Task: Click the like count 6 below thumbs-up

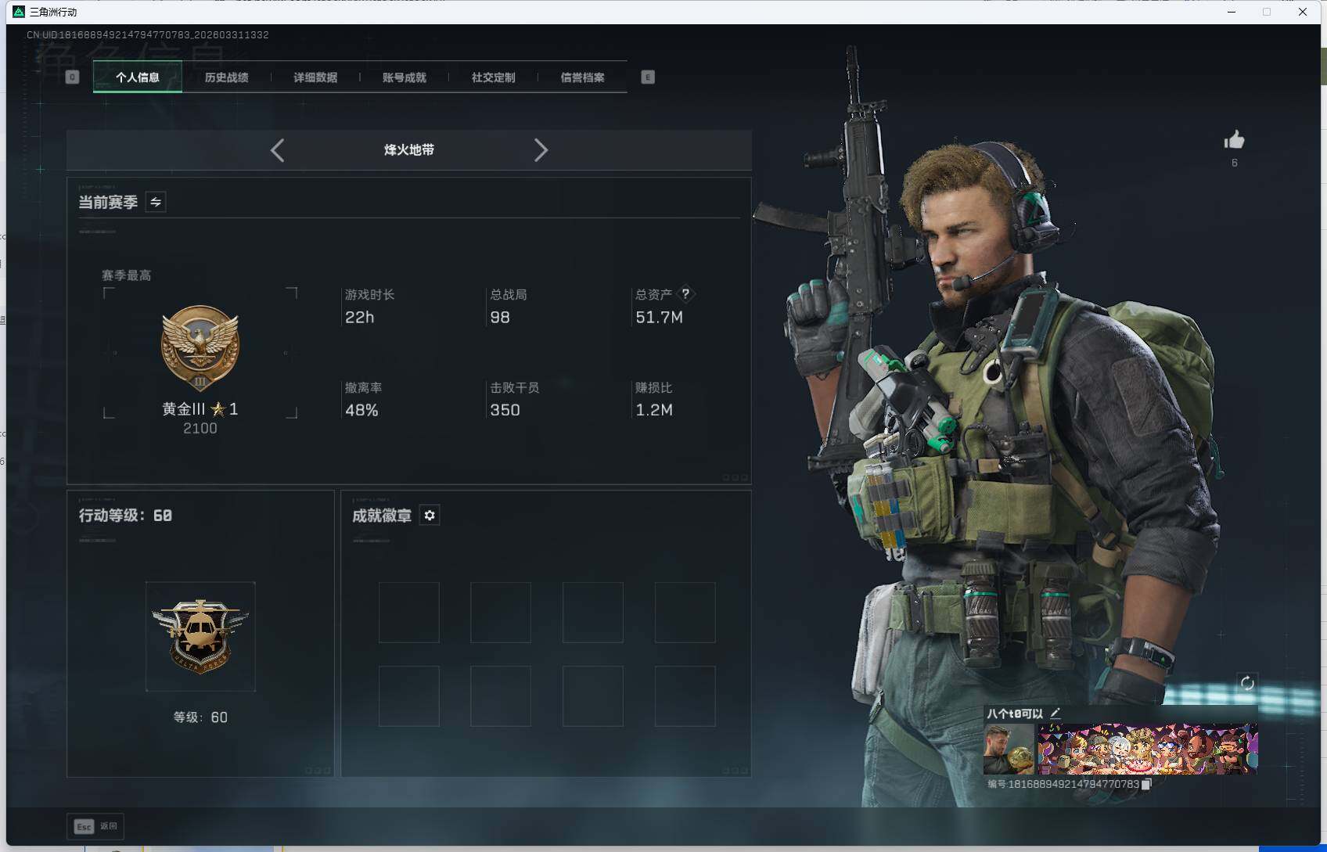Action: [x=1235, y=163]
